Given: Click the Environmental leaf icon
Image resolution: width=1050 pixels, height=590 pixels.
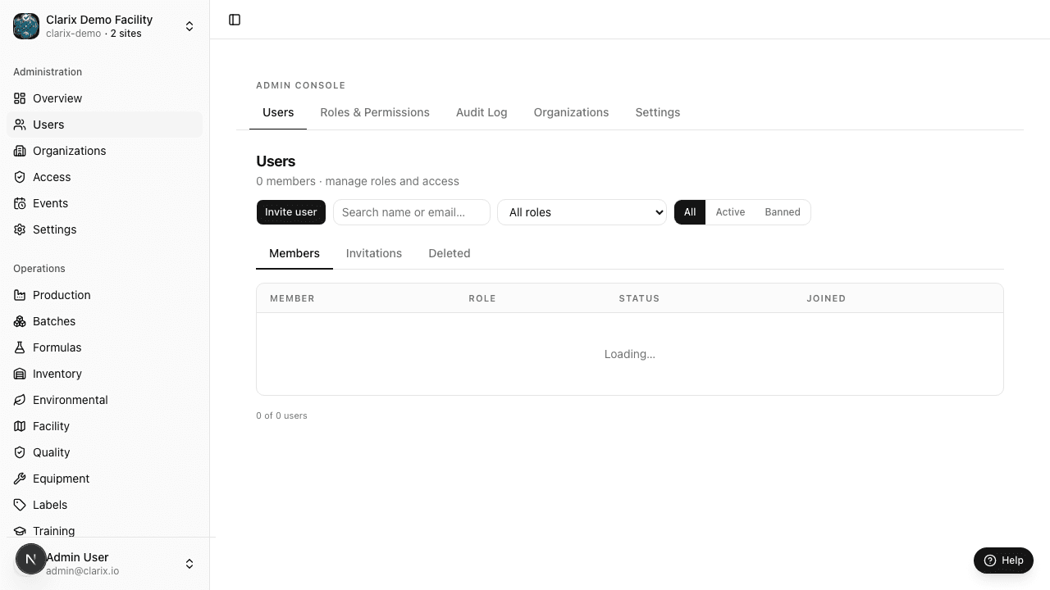Looking at the screenshot, I should click(20, 400).
